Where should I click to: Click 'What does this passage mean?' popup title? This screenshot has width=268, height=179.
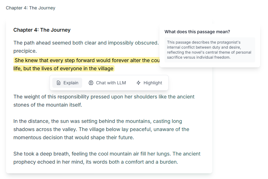[197, 32]
